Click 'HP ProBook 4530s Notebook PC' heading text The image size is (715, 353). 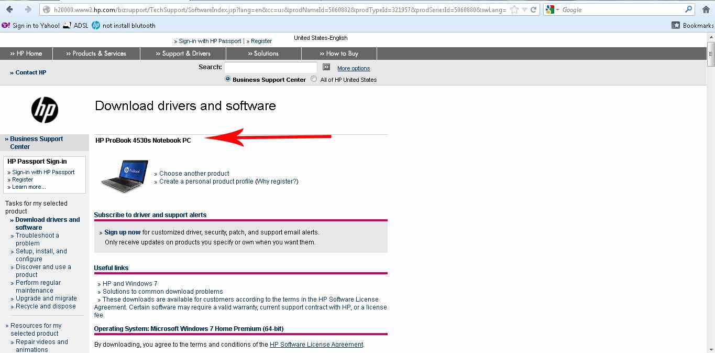[x=143, y=141]
